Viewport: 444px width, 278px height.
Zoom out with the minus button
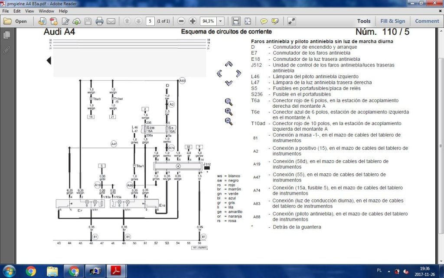181,21
